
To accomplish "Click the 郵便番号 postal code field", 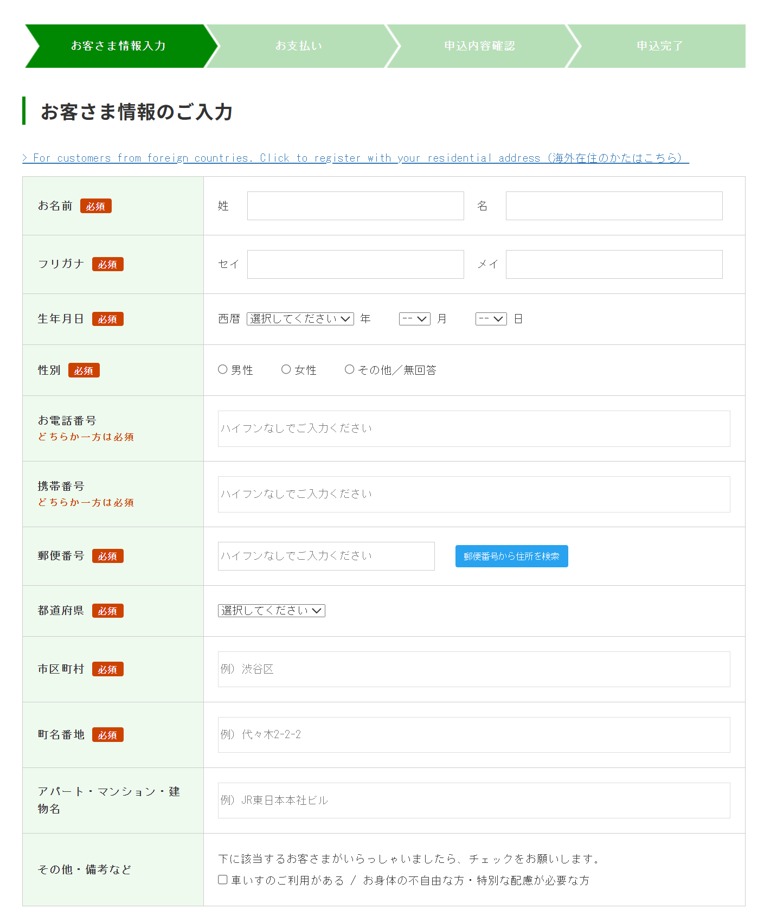I will [x=326, y=556].
